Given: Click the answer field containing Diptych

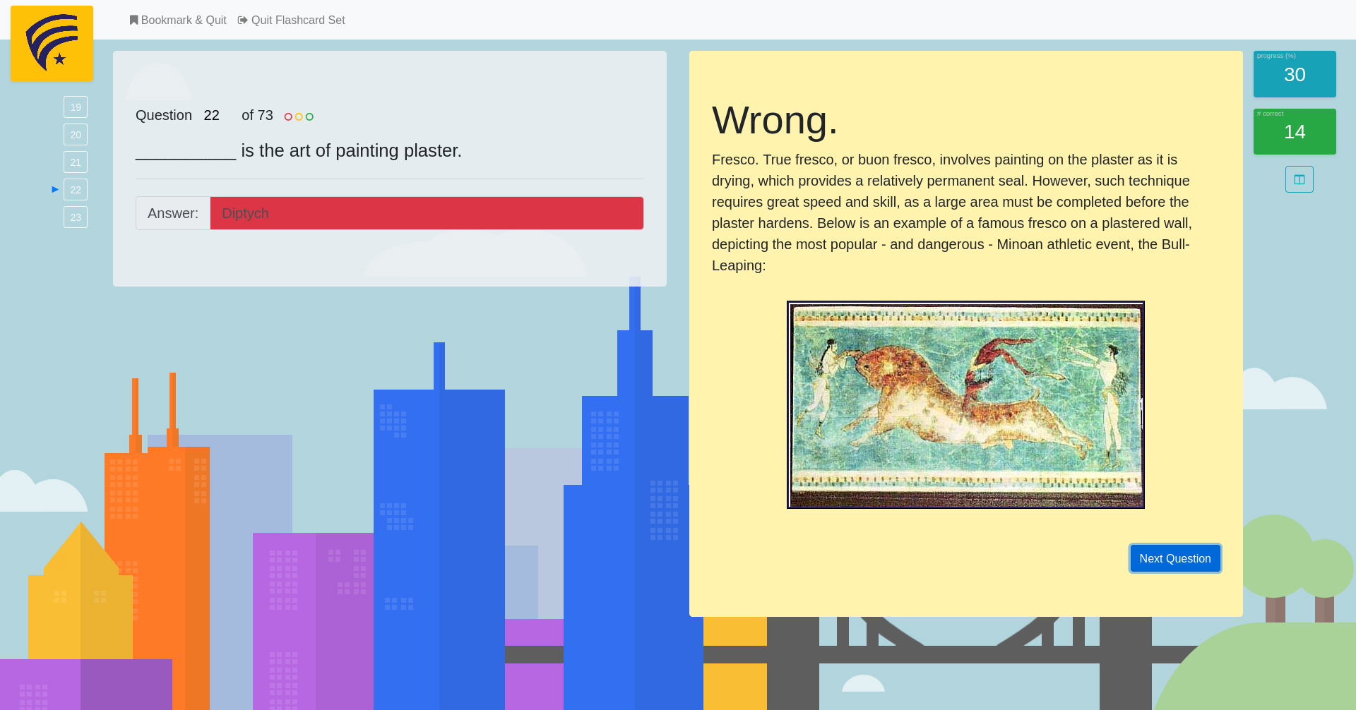Looking at the screenshot, I should [x=427, y=213].
